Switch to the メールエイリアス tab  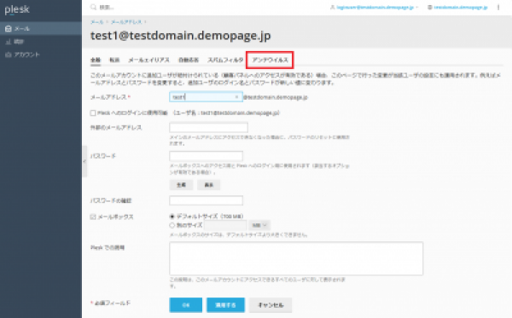[148, 60]
